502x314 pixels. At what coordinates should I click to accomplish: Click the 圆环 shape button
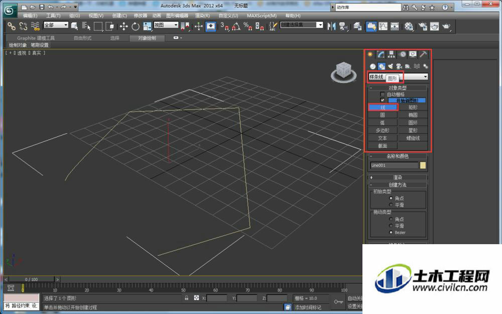[413, 123]
